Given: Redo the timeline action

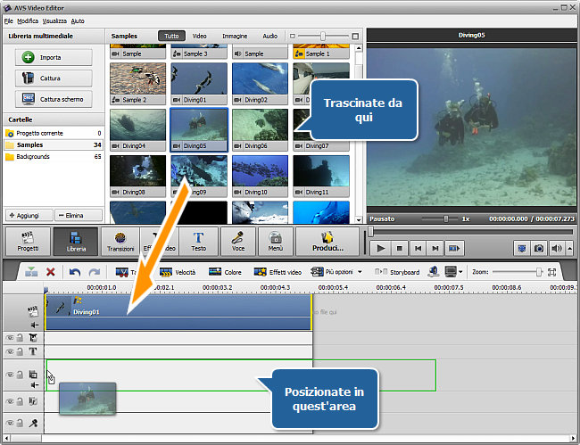Looking at the screenshot, I should point(95,272).
